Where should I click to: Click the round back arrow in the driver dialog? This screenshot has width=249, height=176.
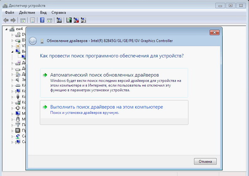33,41
